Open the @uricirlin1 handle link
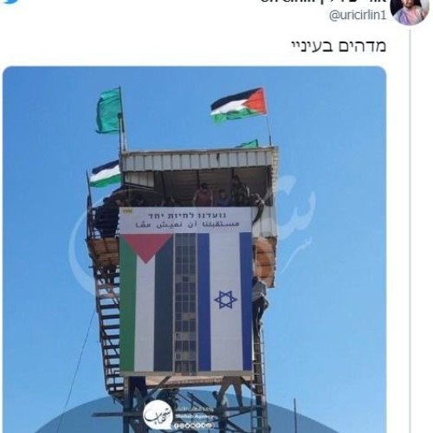 [x=358, y=16]
